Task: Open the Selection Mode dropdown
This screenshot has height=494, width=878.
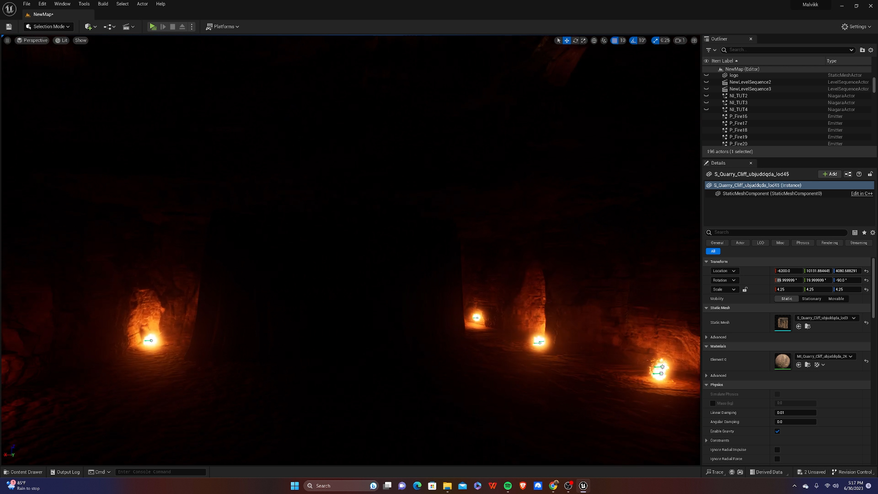Action: [x=48, y=27]
